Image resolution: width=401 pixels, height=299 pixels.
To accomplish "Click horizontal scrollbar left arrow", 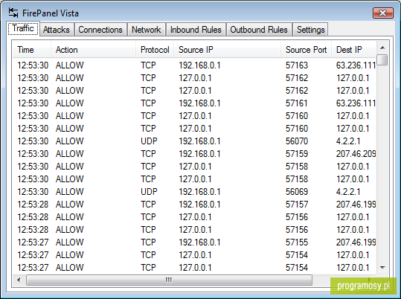I will click(19, 280).
